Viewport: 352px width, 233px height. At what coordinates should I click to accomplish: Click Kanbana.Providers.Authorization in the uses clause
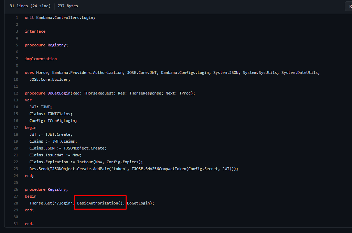pyautogui.click(x=87, y=73)
